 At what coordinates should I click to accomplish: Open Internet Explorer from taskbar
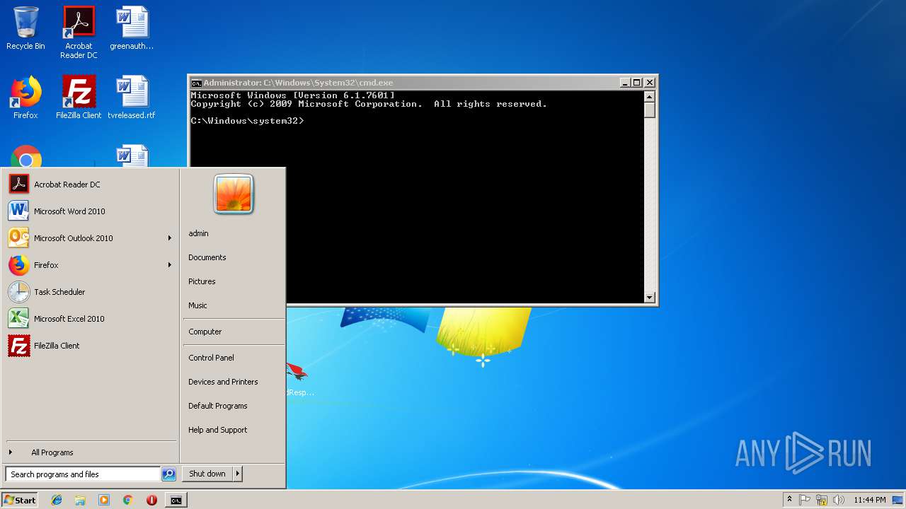[57, 500]
